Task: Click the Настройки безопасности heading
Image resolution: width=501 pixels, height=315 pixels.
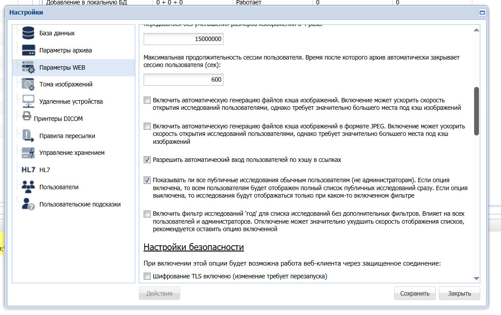Action: point(193,247)
